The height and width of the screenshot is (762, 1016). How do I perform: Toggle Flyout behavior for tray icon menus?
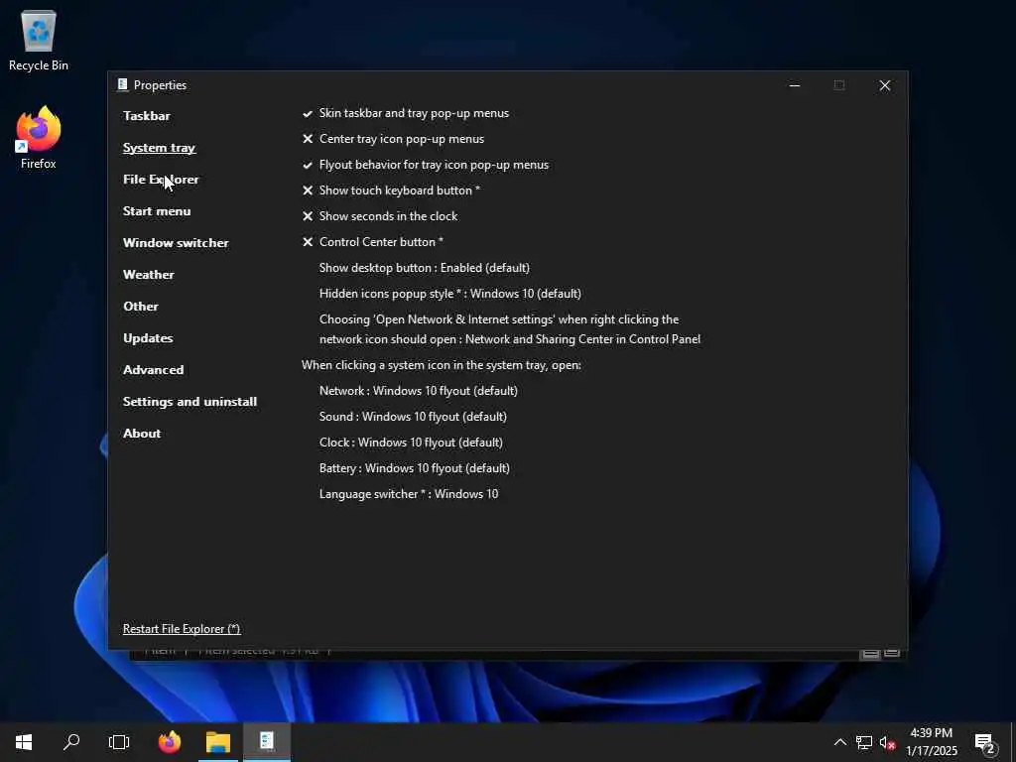[426, 165]
